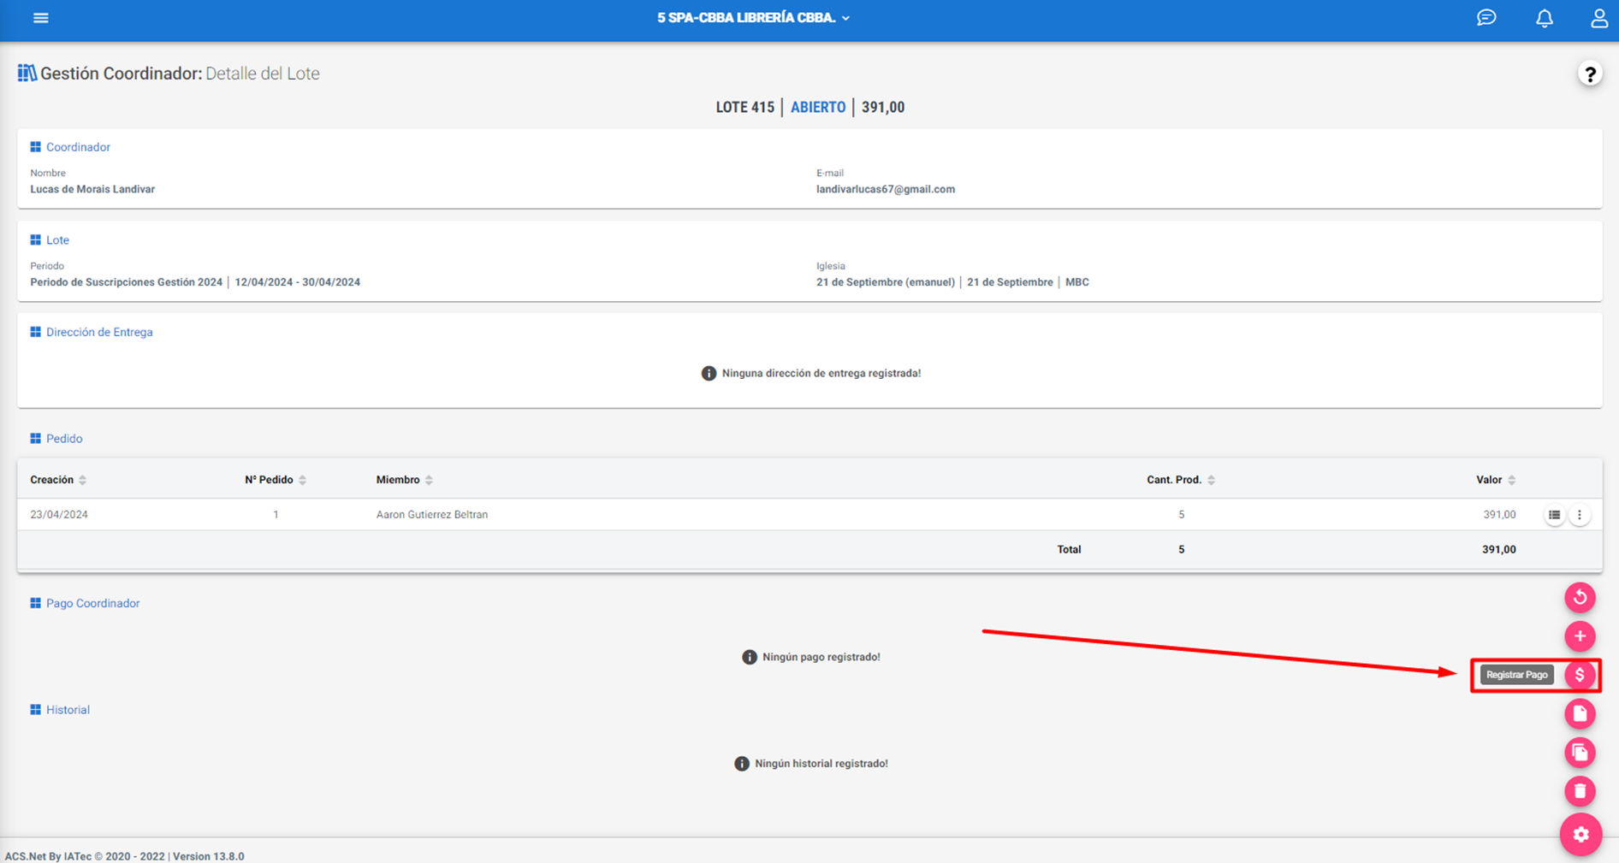Sort table by Miembro column
This screenshot has width=1619, height=863.
tap(404, 480)
